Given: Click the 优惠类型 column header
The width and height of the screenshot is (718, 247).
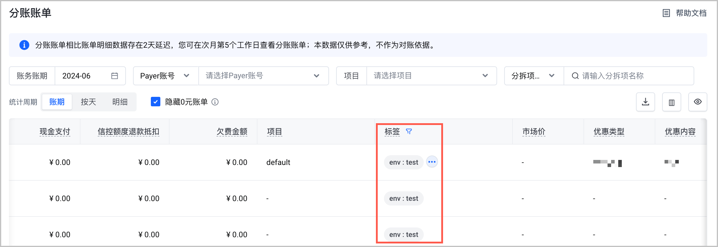Looking at the screenshot, I should [609, 131].
